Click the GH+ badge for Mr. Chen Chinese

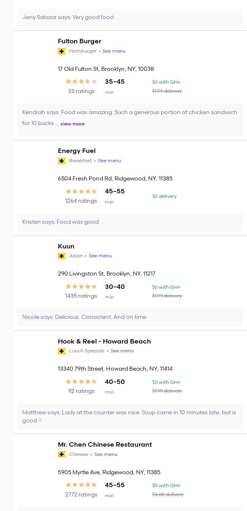[62, 454]
